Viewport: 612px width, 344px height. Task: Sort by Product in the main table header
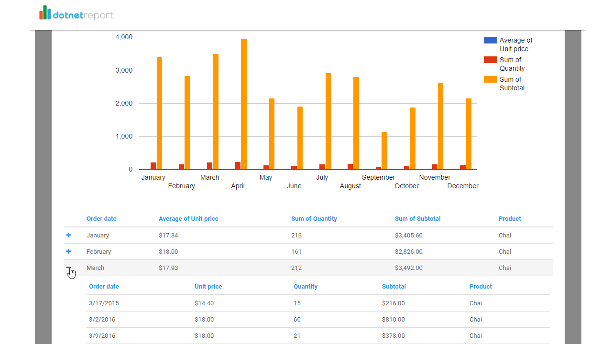pyautogui.click(x=510, y=219)
